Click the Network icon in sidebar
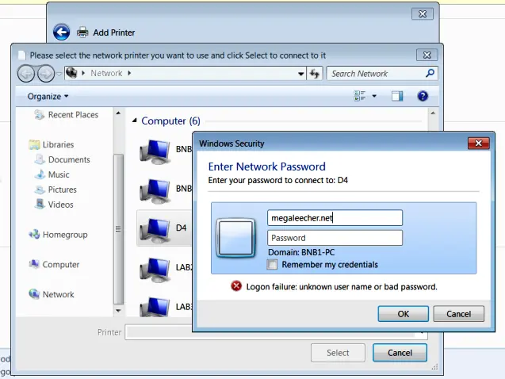505x379 pixels. 34,294
